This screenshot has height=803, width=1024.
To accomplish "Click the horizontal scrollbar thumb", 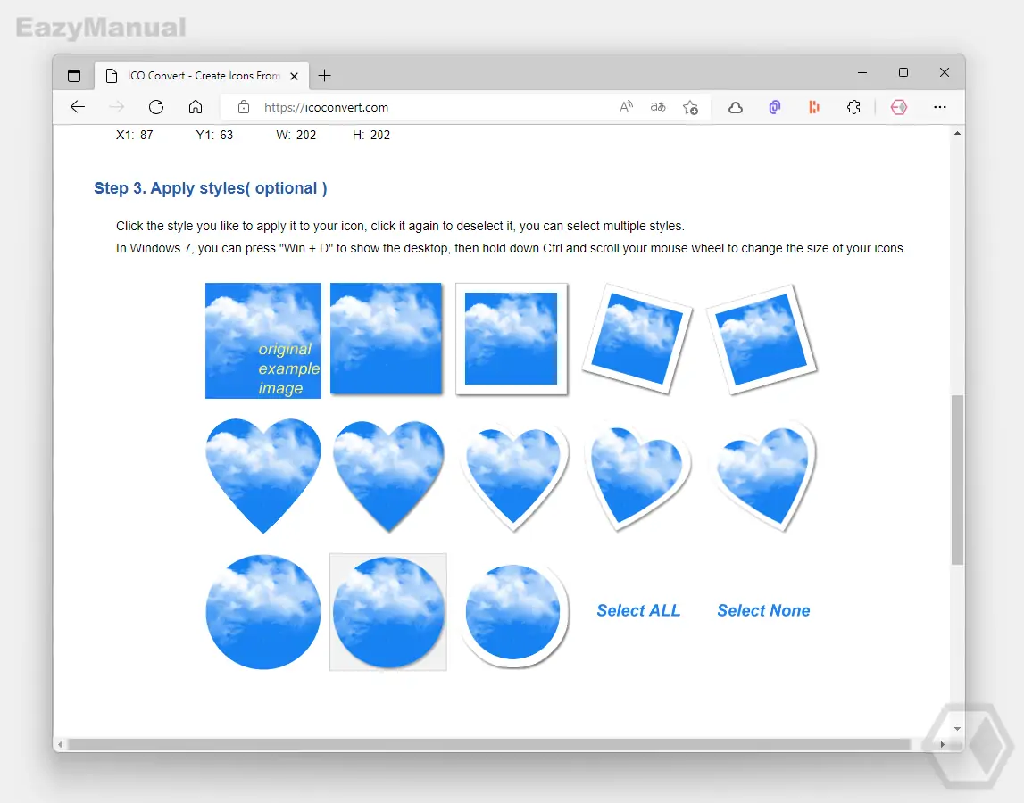I will coord(489,744).
